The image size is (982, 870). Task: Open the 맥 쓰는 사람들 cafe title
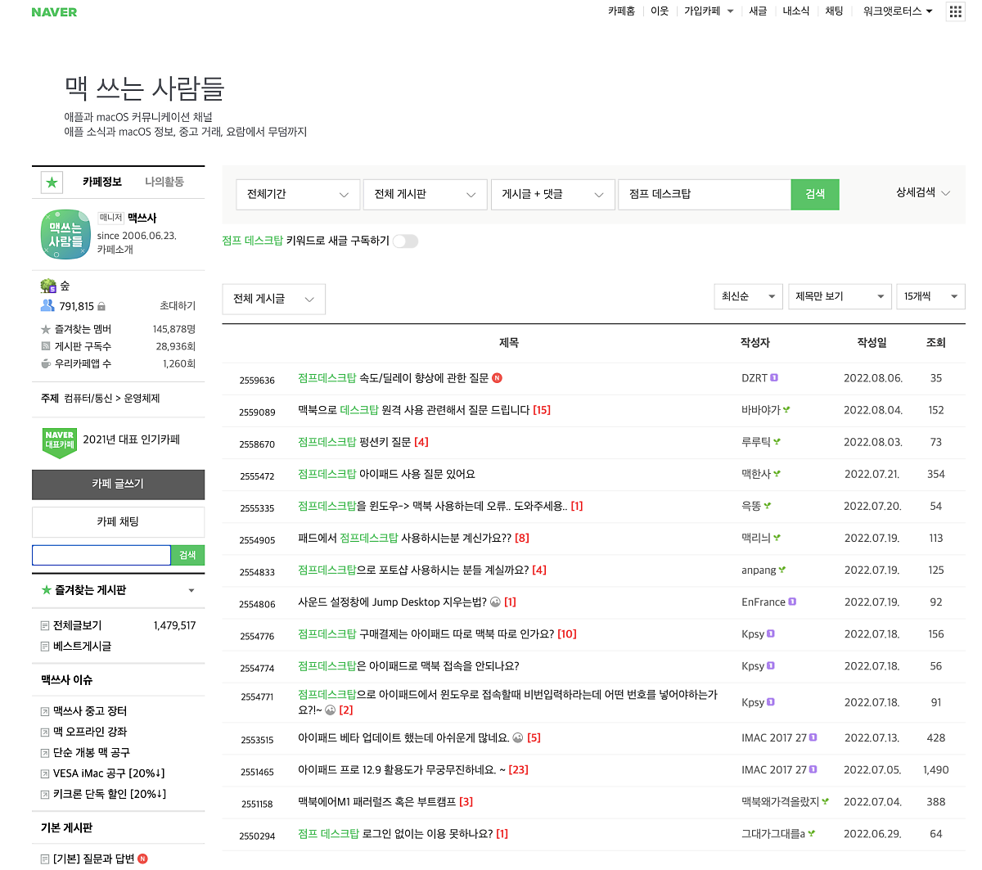coord(144,88)
